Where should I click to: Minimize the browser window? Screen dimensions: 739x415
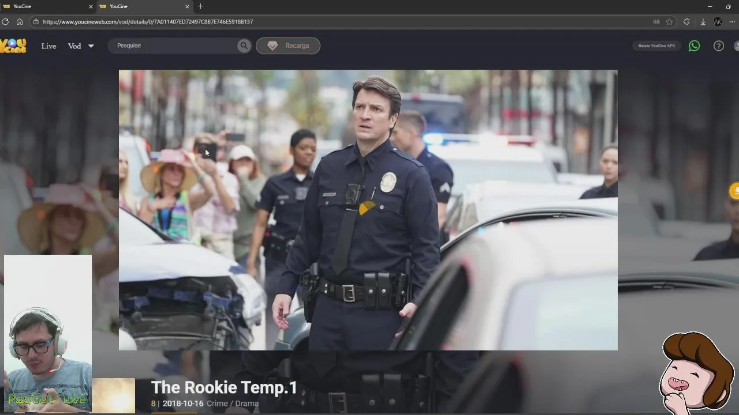click(x=710, y=6)
